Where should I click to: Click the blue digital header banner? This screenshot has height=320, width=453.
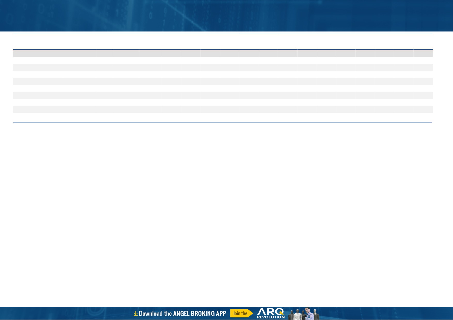(226, 15)
